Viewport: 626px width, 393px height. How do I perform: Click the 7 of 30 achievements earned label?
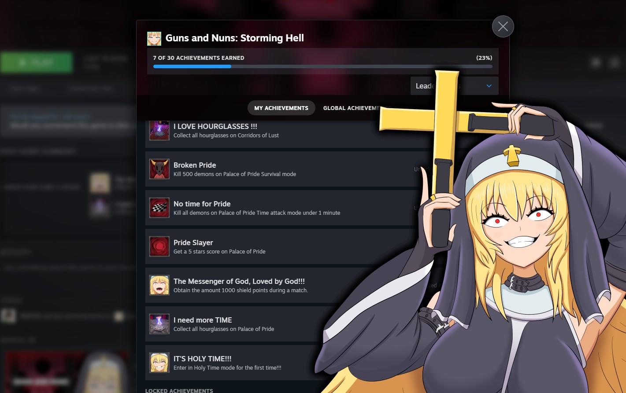click(x=199, y=58)
